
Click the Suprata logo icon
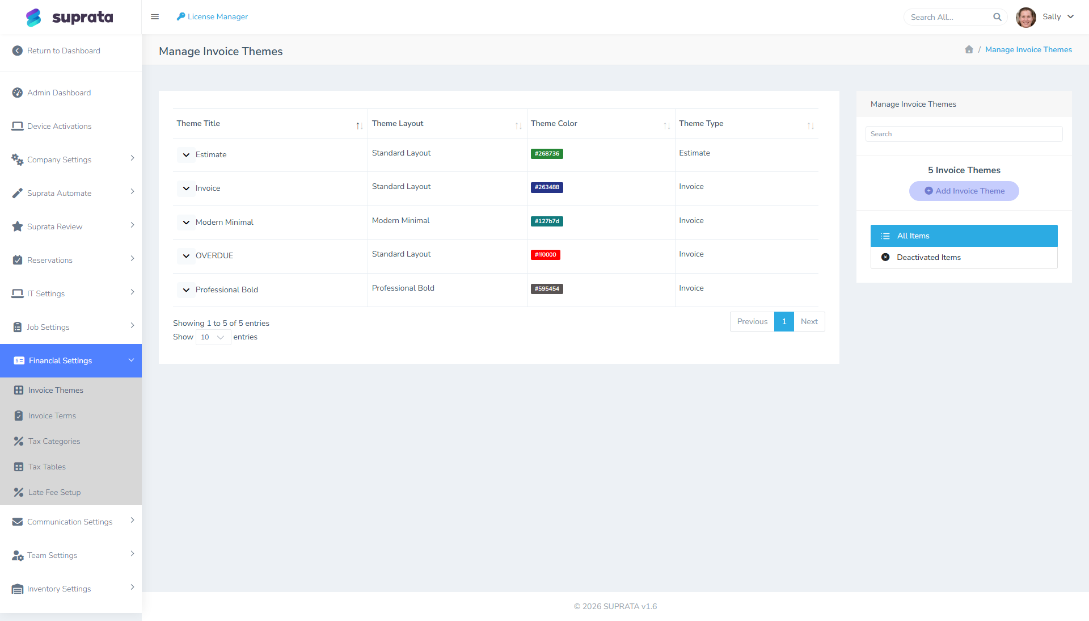[x=33, y=18]
